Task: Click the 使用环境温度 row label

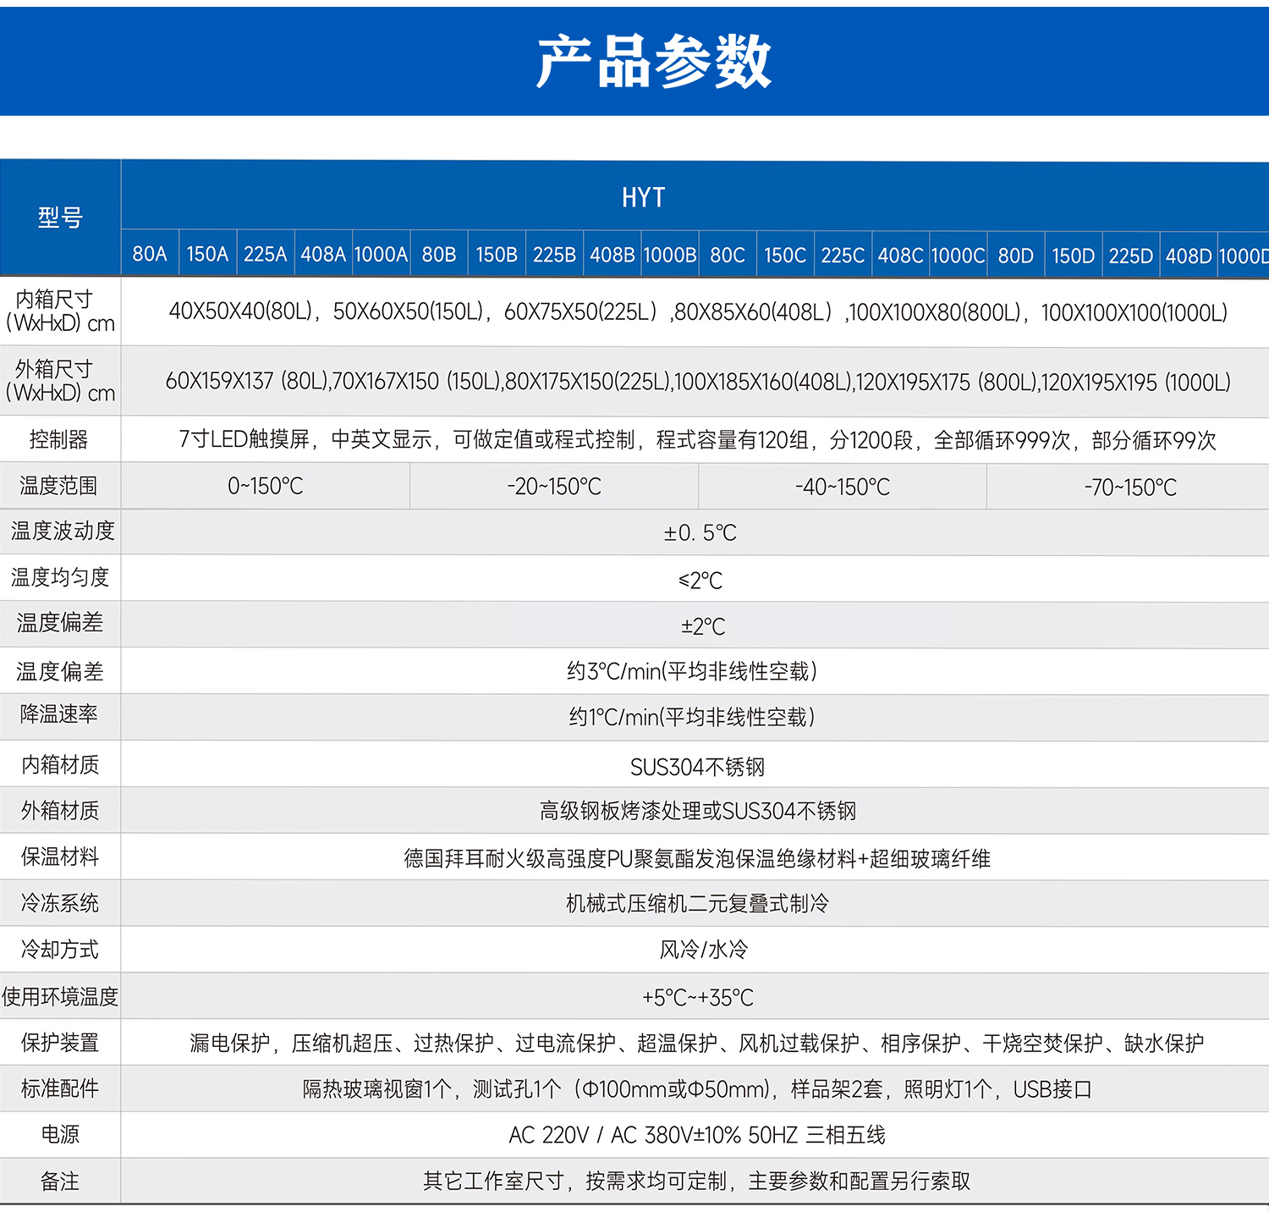Action: click(x=60, y=997)
